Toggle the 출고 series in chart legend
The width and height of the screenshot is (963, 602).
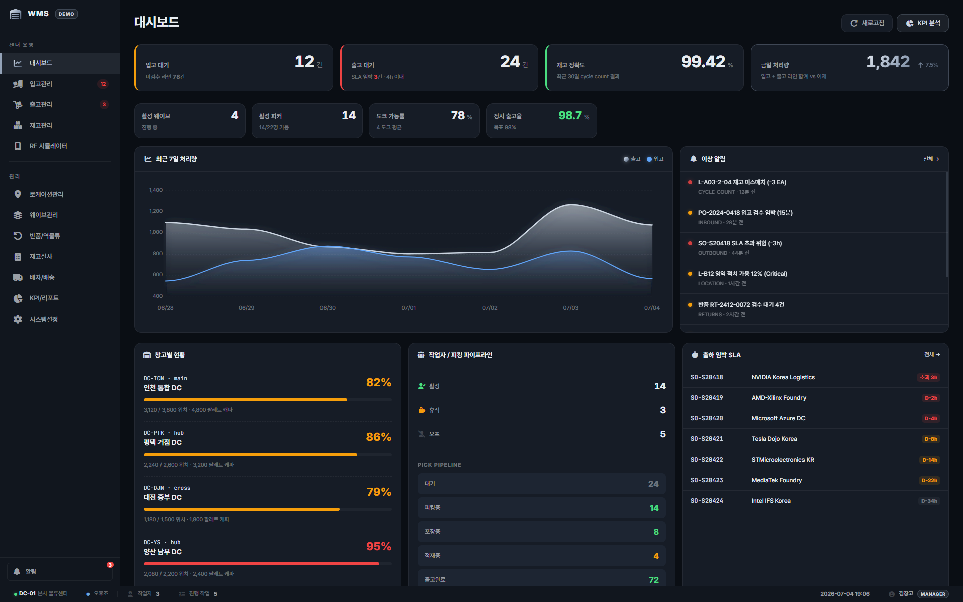(x=632, y=159)
